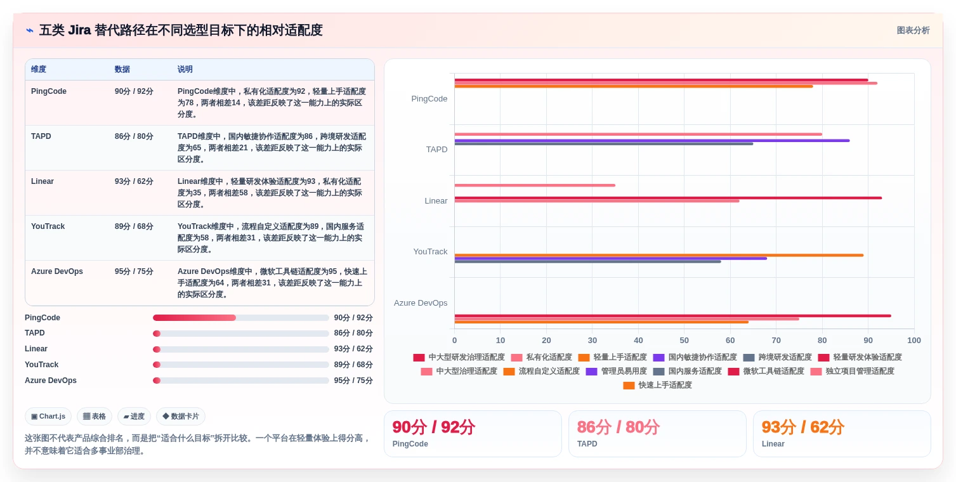Screen dimensions: 956x482
Task: Click the TAPD purple 86 bar
Action: [652, 141]
